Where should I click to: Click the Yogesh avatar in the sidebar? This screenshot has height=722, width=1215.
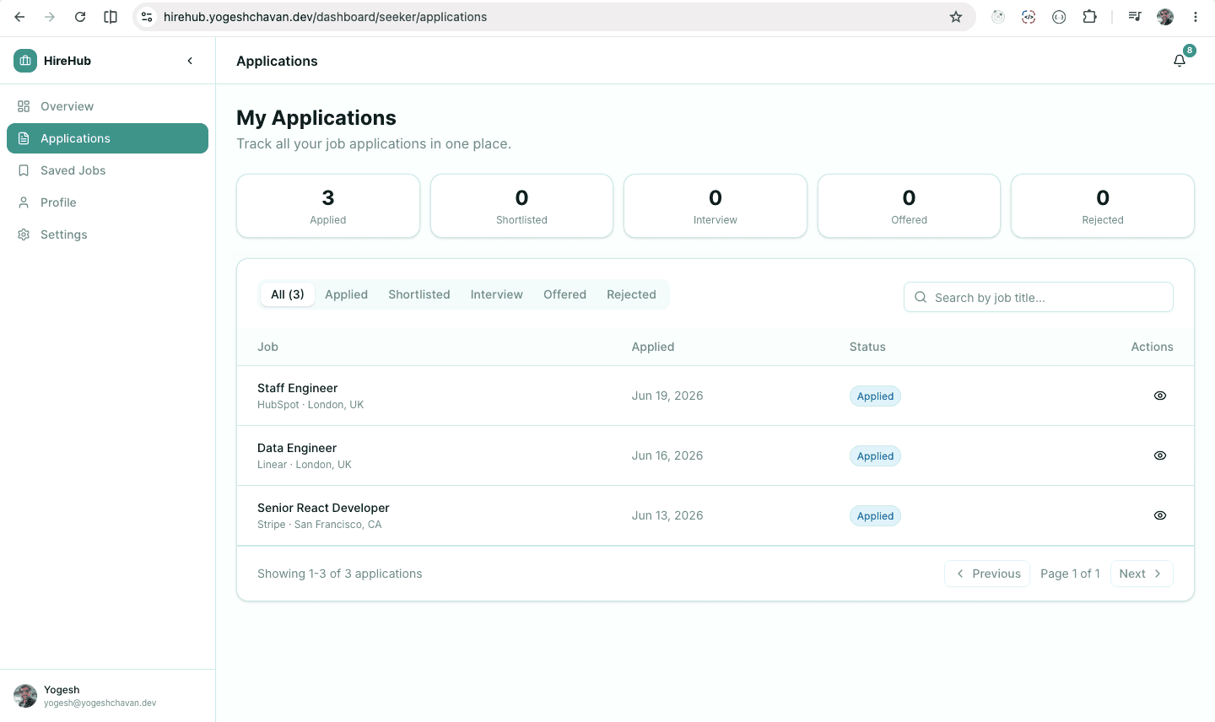(x=25, y=696)
